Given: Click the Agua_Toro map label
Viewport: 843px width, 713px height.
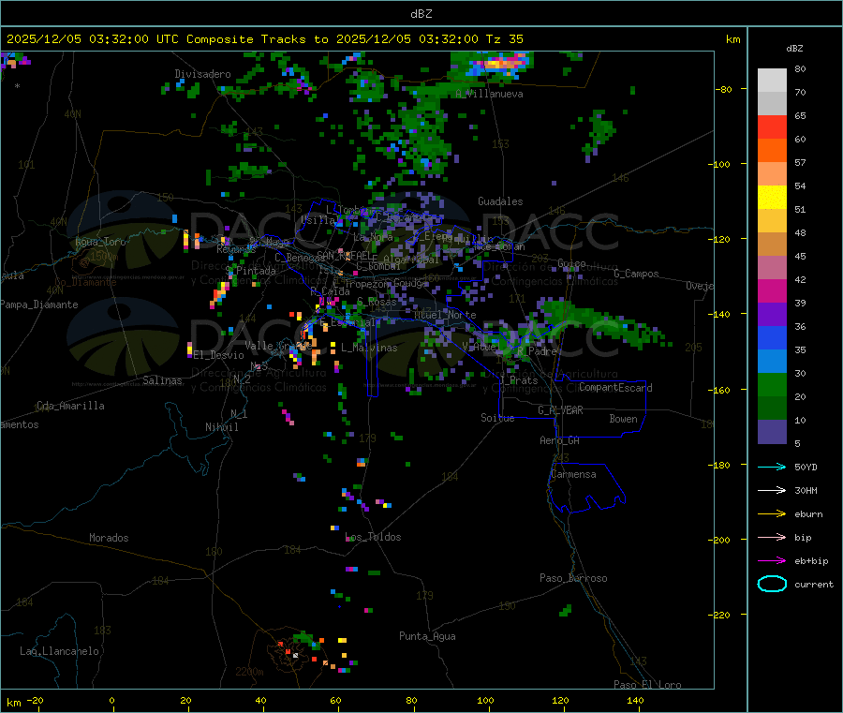Looking at the screenshot, I should (100, 242).
